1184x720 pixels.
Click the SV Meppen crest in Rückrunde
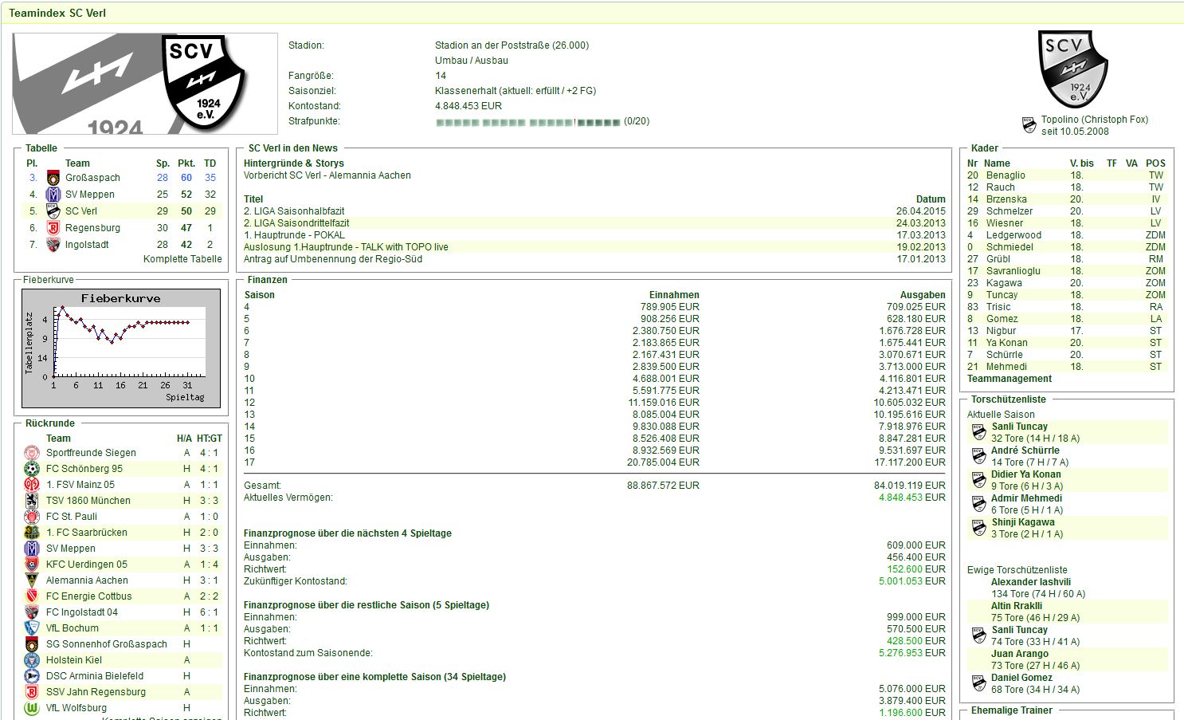tap(32, 549)
